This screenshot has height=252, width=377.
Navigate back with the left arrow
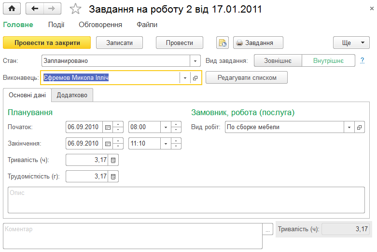[35, 9]
